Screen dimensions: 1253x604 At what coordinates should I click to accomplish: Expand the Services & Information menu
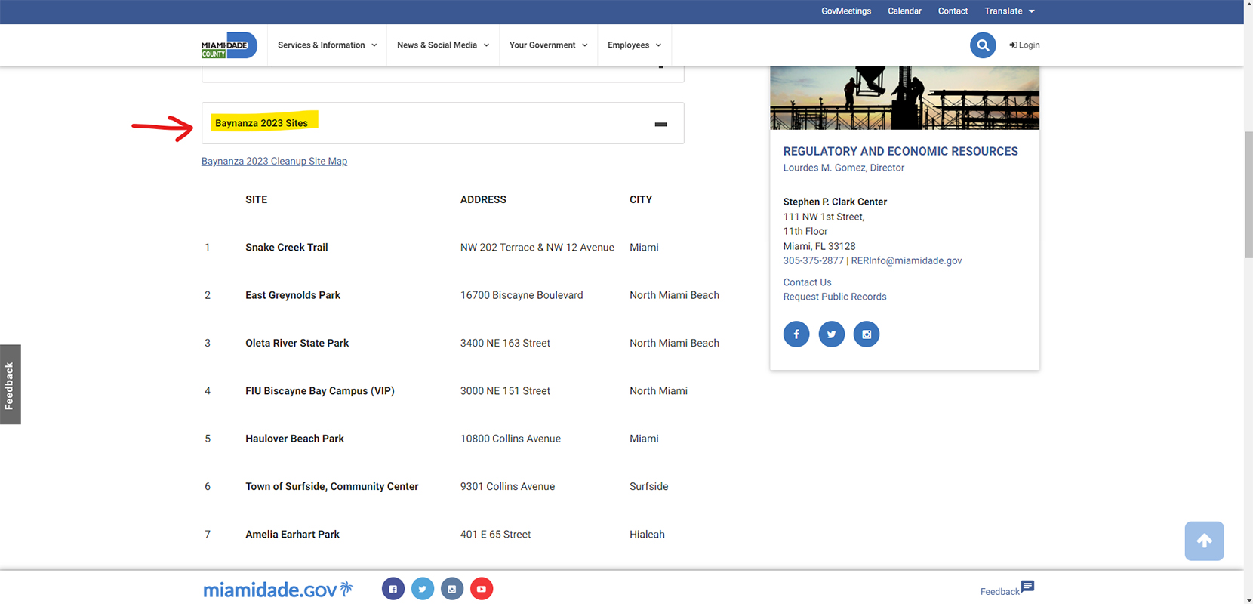327,45
